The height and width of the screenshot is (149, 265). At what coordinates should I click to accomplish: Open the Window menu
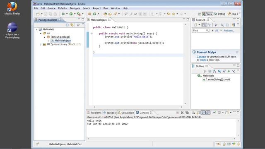click(x=115, y=8)
